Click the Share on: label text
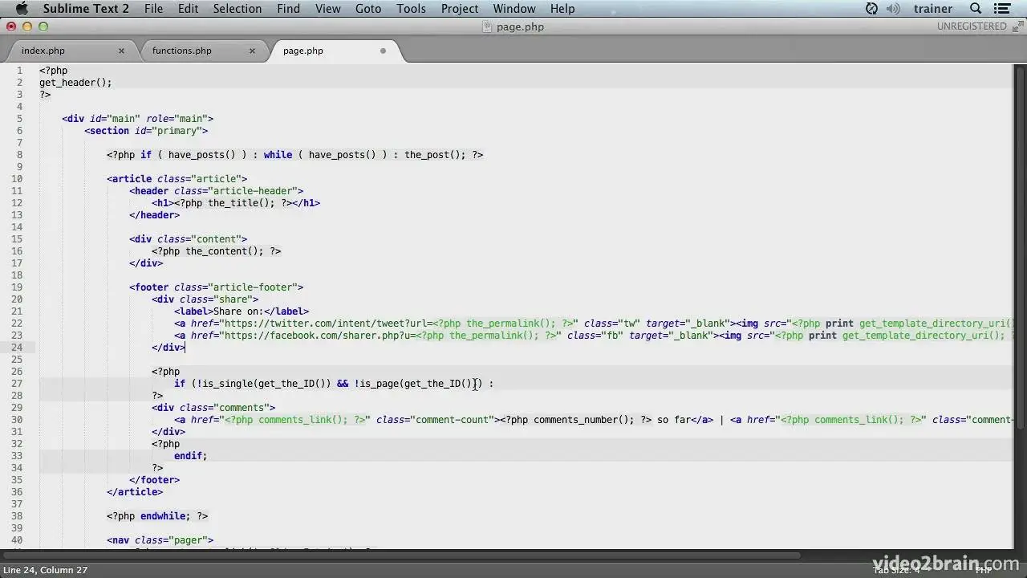Image resolution: width=1027 pixels, height=578 pixels. [238, 311]
